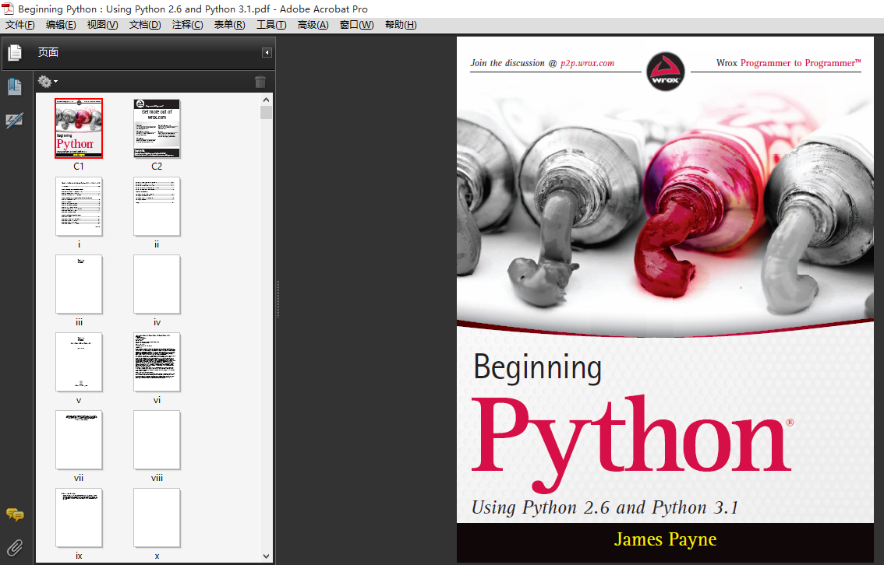Select the C2 page thumbnail
The image size is (884, 565).
coord(157,128)
